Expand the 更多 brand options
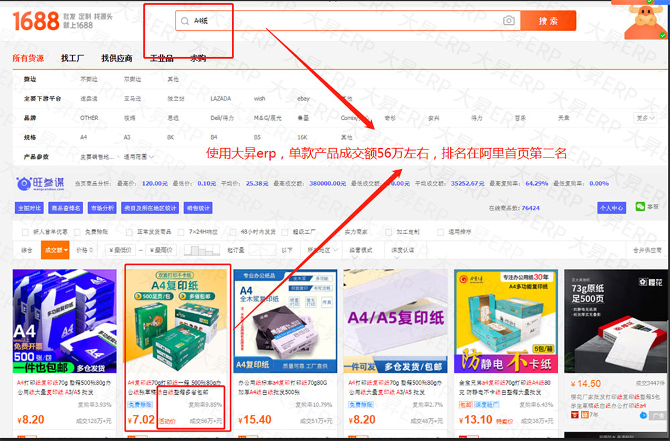The image size is (670, 441). click(x=645, y=118)
